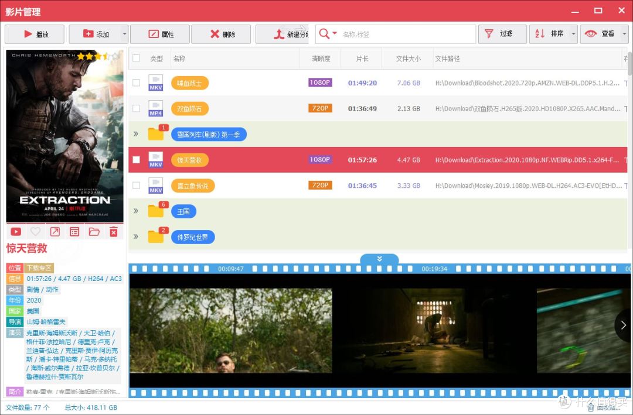Click the open-external arrow icon under poster
This screenshot has height=415, width=633.
[x=55, y=231]
